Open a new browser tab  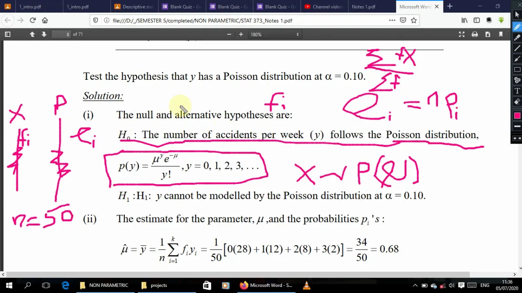(x=450, y=7)
